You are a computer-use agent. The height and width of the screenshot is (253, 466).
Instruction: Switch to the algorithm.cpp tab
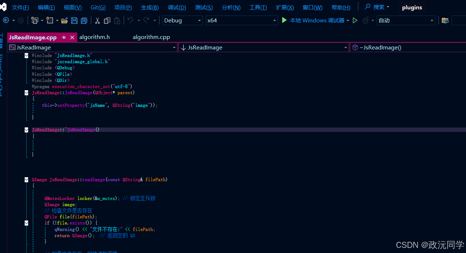(151, 37)
